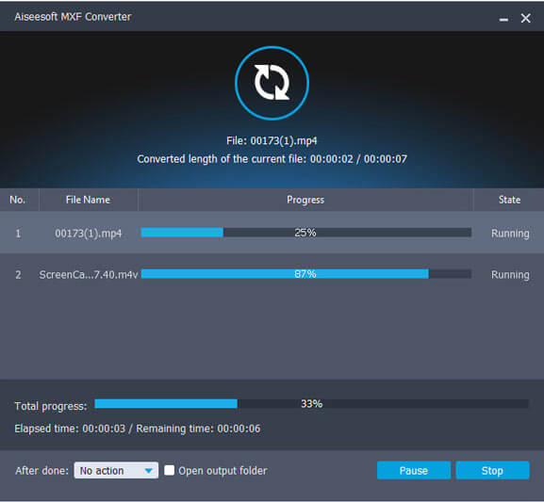Click the circular converting refresh icon
544x502 pixels.
click(x=272, y=83)
